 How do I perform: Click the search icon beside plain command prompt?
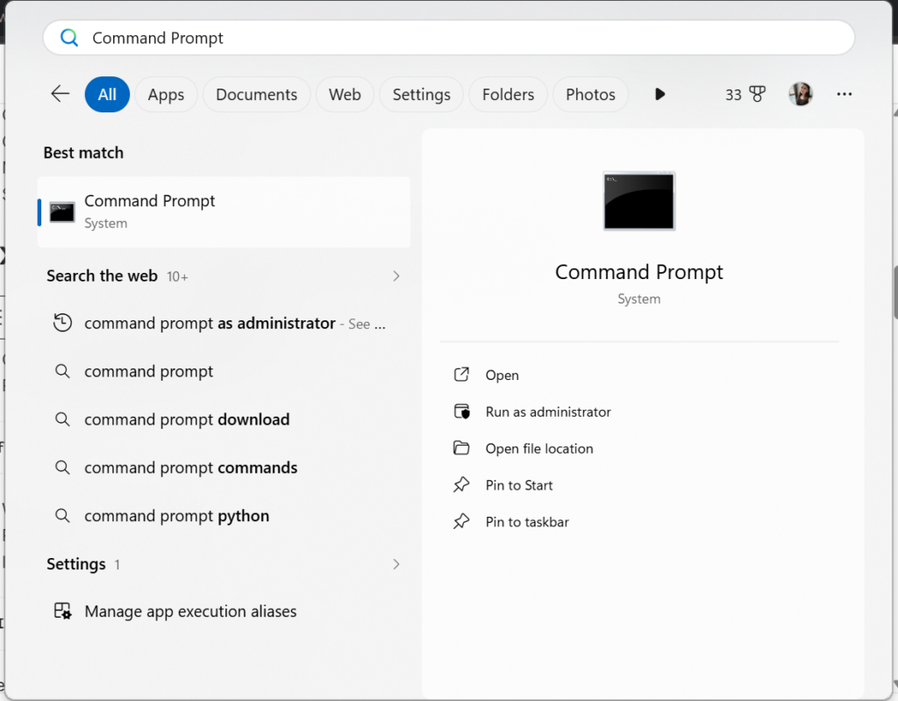coord(62,371)
